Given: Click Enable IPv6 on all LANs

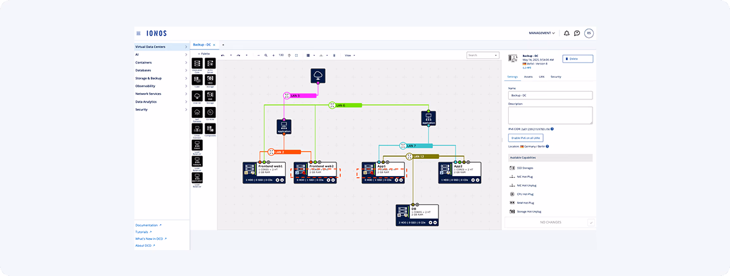Looking at the screenshot, I should click(x=525, y=137).
